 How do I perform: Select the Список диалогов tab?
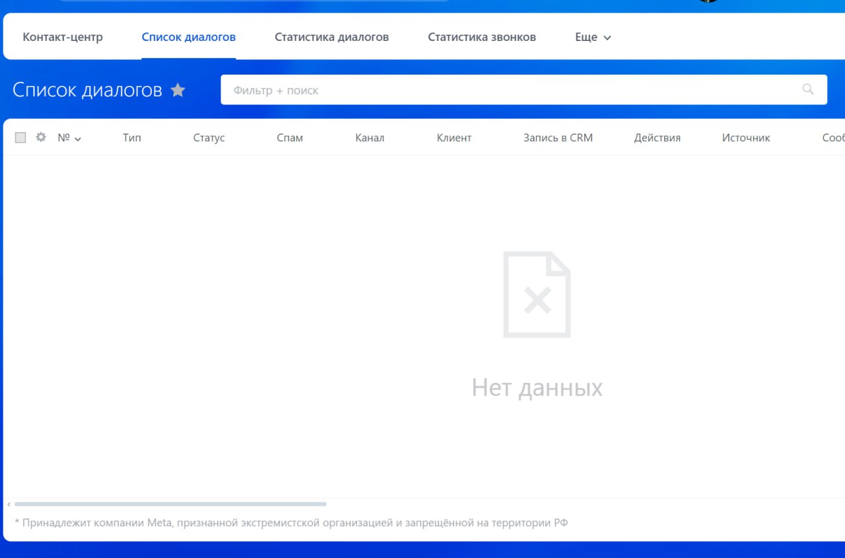tap(189, 37)
